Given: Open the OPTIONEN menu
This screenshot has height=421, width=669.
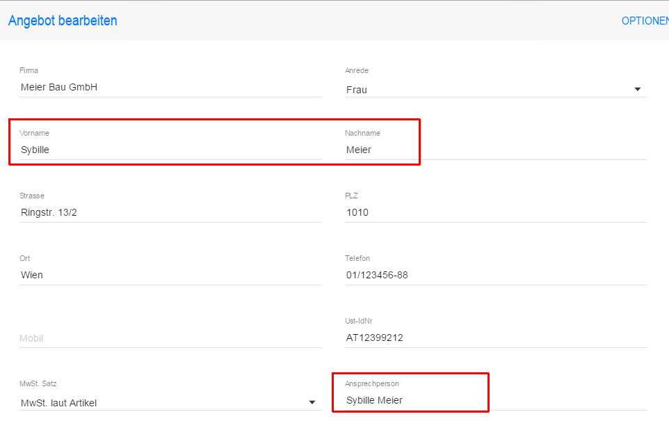Looking at the screenshot, I should pos(645,21).
